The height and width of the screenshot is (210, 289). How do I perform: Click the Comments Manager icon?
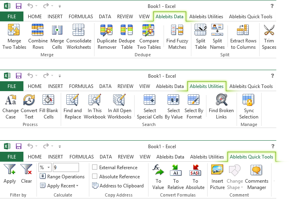[x=256, y=170]
